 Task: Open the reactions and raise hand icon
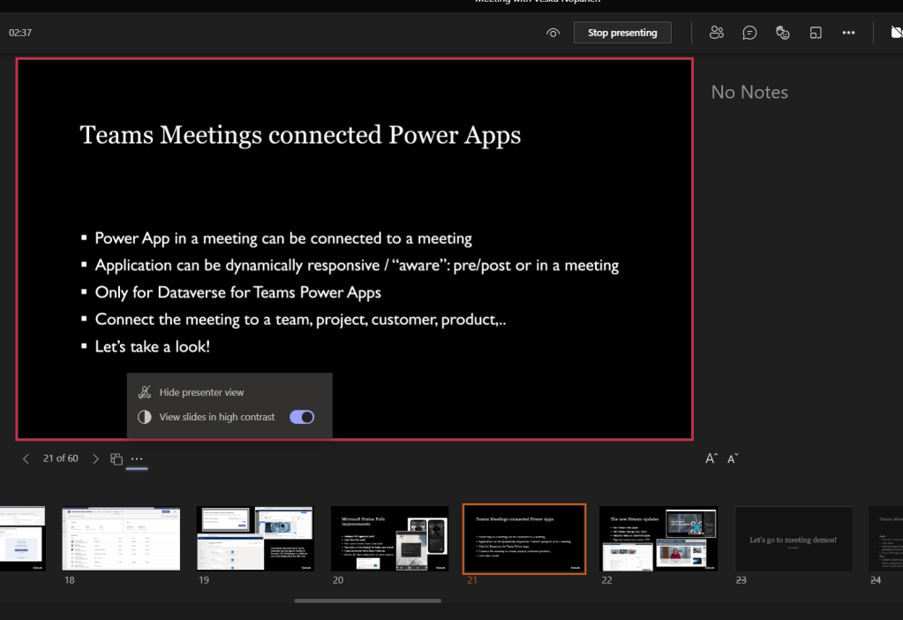tap(782, 33)
